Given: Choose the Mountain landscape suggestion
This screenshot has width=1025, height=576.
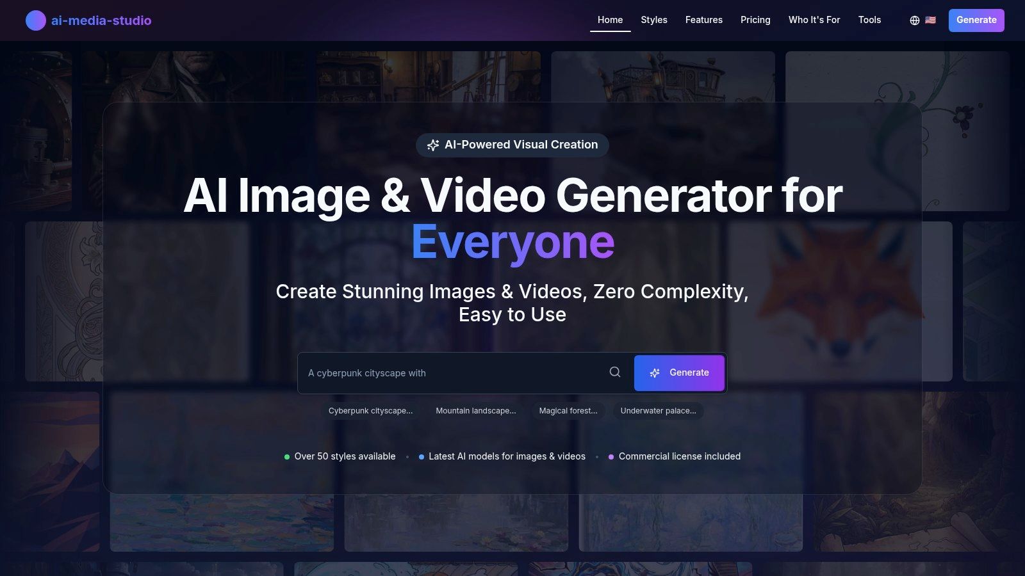Looking at the screenshot, I should [x=475, y=411].
